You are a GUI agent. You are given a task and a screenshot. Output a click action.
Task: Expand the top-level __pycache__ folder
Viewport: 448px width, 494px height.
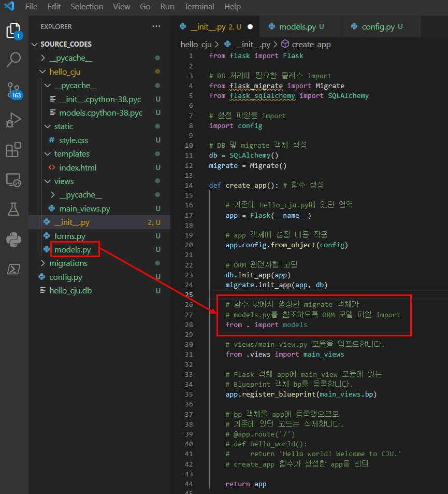point(43,58)
